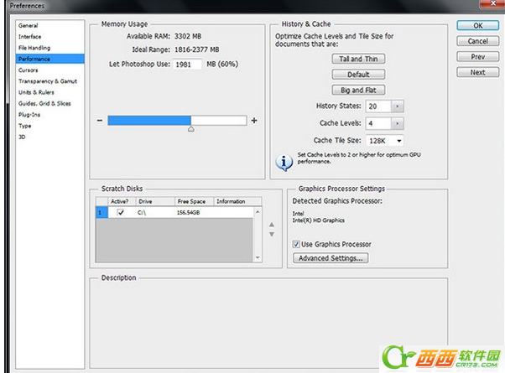Click the memory usage minus icon
The height and width of the screenshot is (373, 505).
(x=100, y=121)
